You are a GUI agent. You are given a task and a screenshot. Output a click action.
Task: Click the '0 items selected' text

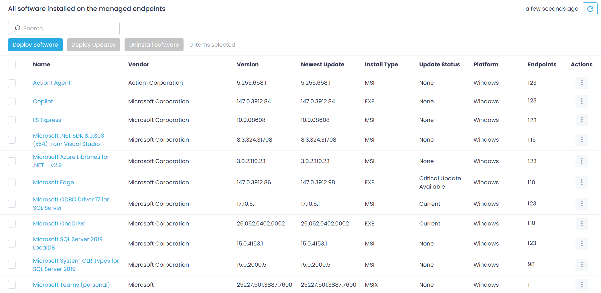tap(212, 45)
